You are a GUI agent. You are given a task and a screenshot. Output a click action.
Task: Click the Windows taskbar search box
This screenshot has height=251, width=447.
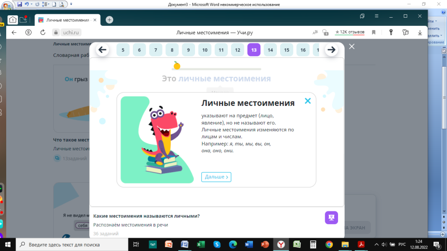(x=72, y=244)
